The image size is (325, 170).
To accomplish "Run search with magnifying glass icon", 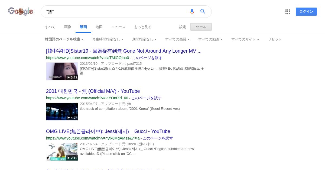I will 203,11.
